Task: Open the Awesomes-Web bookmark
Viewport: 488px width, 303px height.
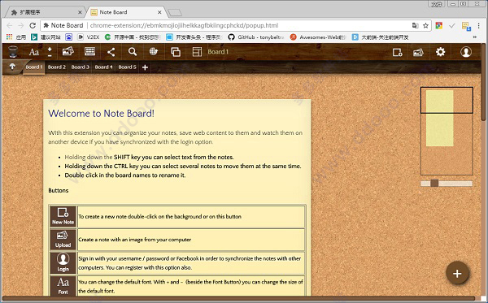Action: pyautogui.click(x=317, y=37)
